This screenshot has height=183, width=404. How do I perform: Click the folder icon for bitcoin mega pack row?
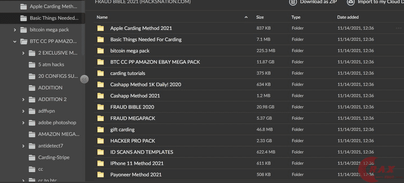(101, 51)
